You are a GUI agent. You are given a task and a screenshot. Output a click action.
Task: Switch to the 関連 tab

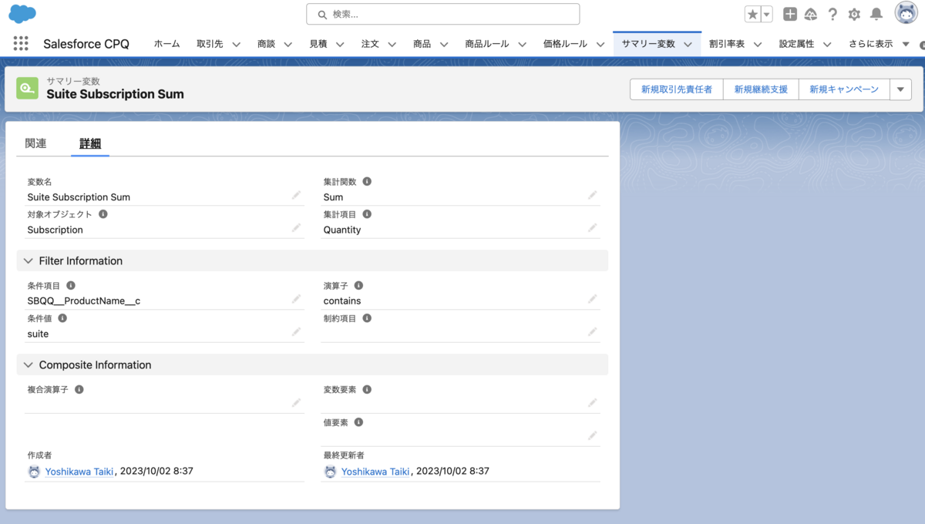[x=35, y=143]
